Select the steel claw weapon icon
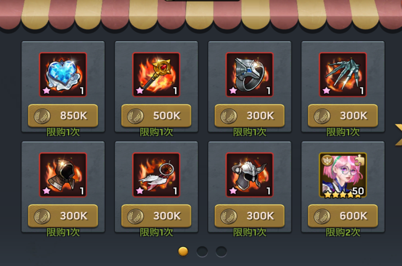Image resolution: width=402 pixels, height=266 pixels. tap(343, 75)
